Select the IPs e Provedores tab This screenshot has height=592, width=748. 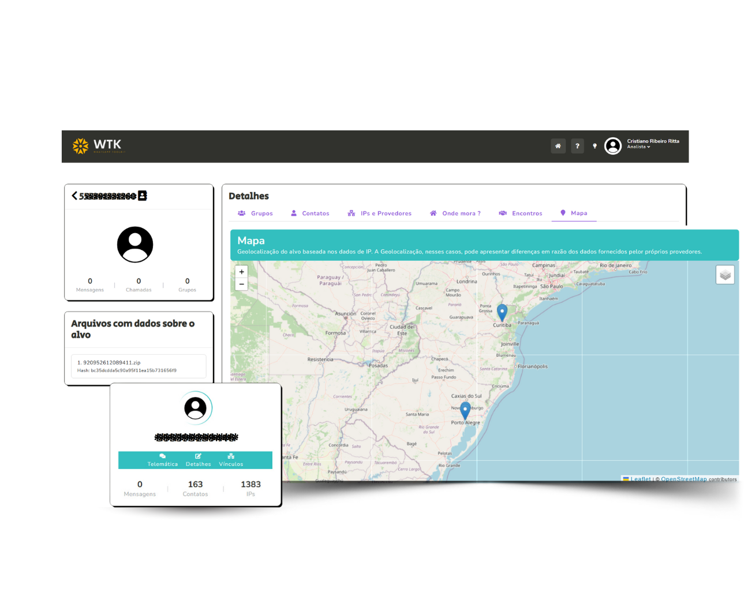point(380,213)
